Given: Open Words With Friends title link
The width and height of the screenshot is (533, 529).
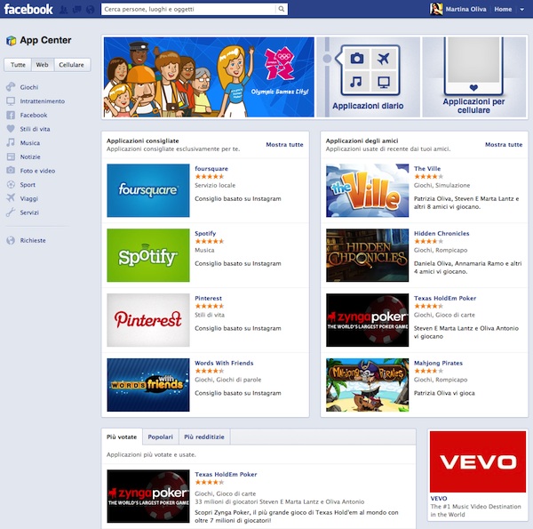Looking at the screenshot, I should click(224, 363).
